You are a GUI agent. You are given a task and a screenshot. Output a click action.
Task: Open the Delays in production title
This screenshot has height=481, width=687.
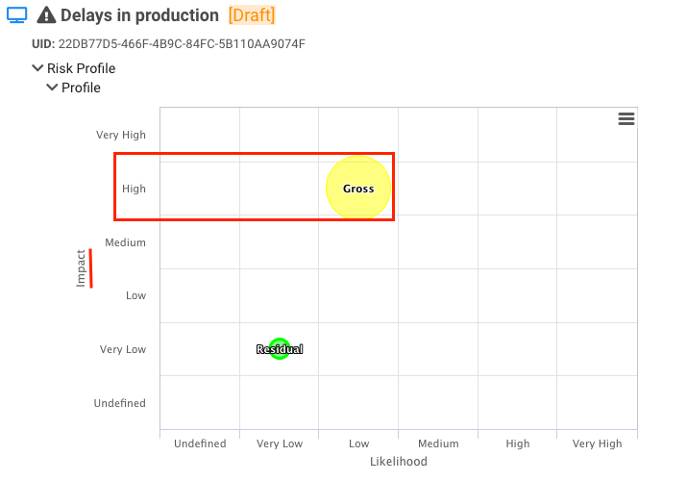[x=139, y=15]
